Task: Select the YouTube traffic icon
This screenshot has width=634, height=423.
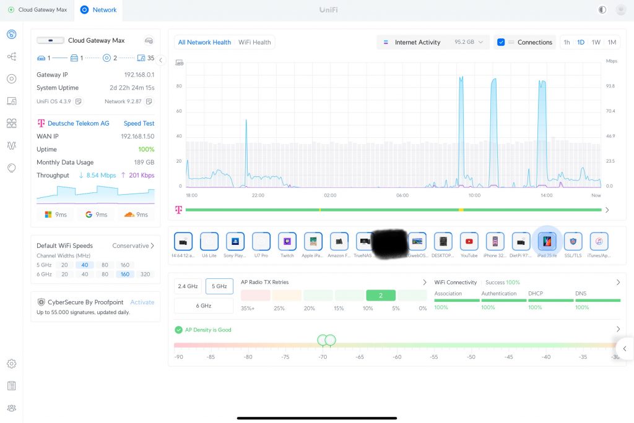Action: tap(469, 241)
